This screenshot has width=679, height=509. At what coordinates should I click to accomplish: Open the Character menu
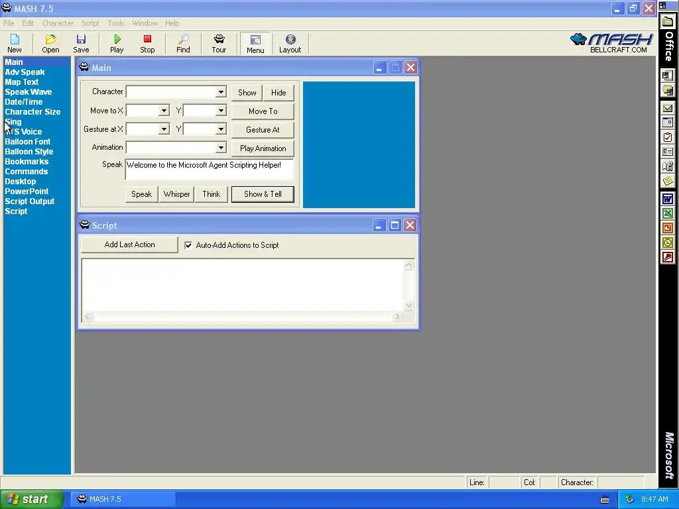pyautogui.click(x=58, y=23)
